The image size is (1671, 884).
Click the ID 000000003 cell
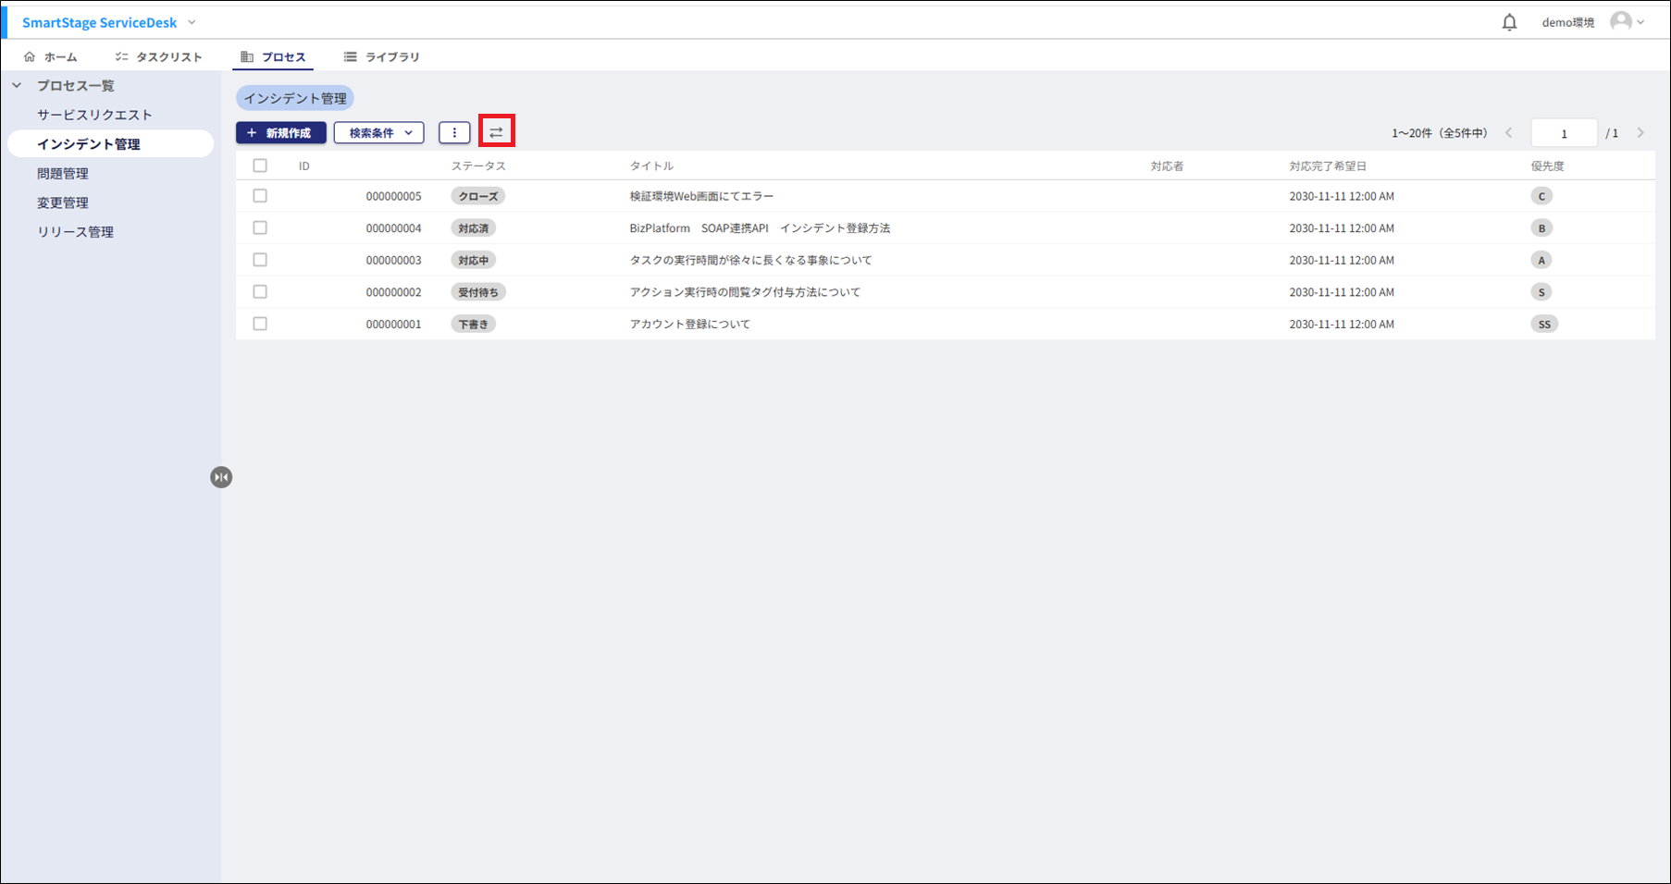[393, 260]
